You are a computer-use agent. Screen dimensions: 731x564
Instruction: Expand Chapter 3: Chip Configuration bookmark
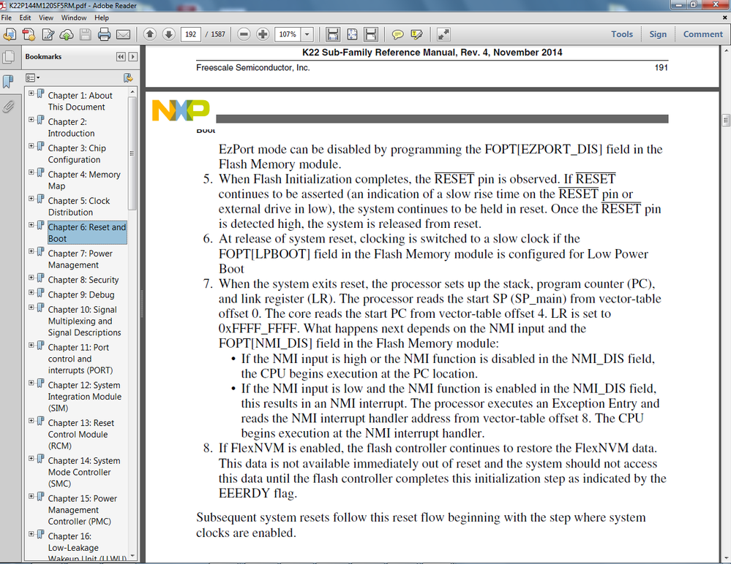pyautogui.click(x=31, y=145)
